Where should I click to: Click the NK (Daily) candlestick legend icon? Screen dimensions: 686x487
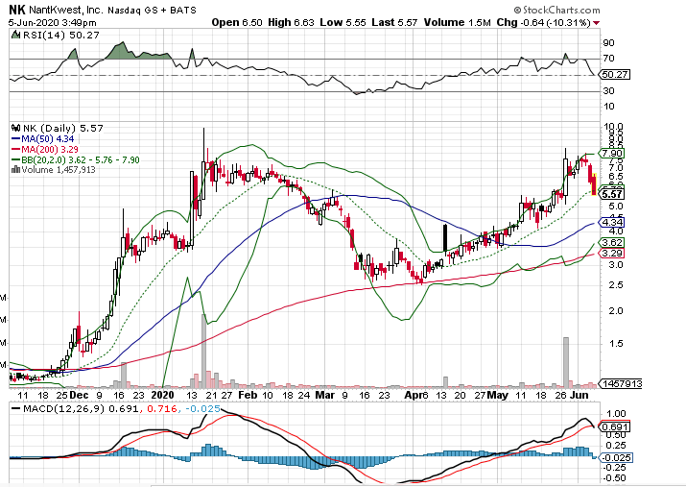tap(13, 127)
